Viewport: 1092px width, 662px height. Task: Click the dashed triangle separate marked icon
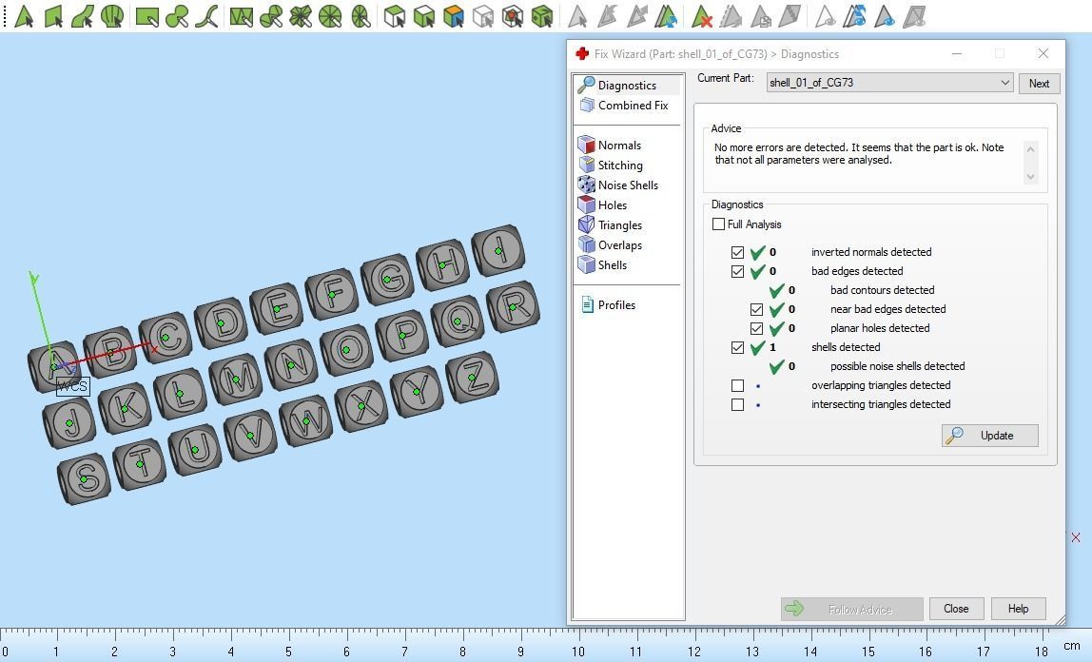(x=731, y=16)
